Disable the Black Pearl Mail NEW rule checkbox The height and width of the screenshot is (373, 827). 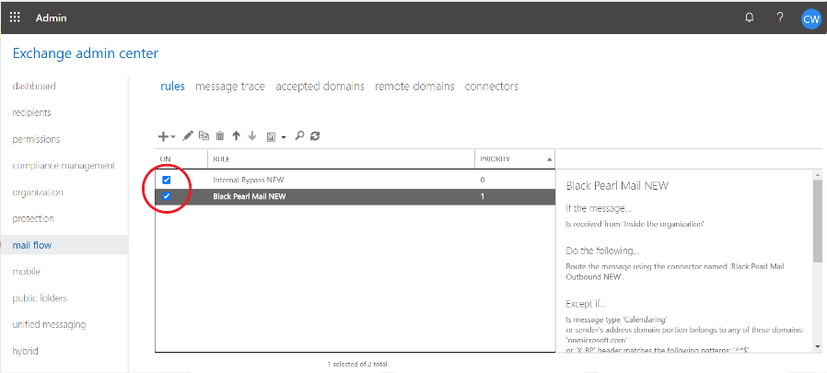pos(166,196)
